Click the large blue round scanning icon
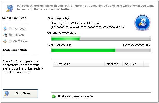The image size is (159, 103). tap(142, 22)
